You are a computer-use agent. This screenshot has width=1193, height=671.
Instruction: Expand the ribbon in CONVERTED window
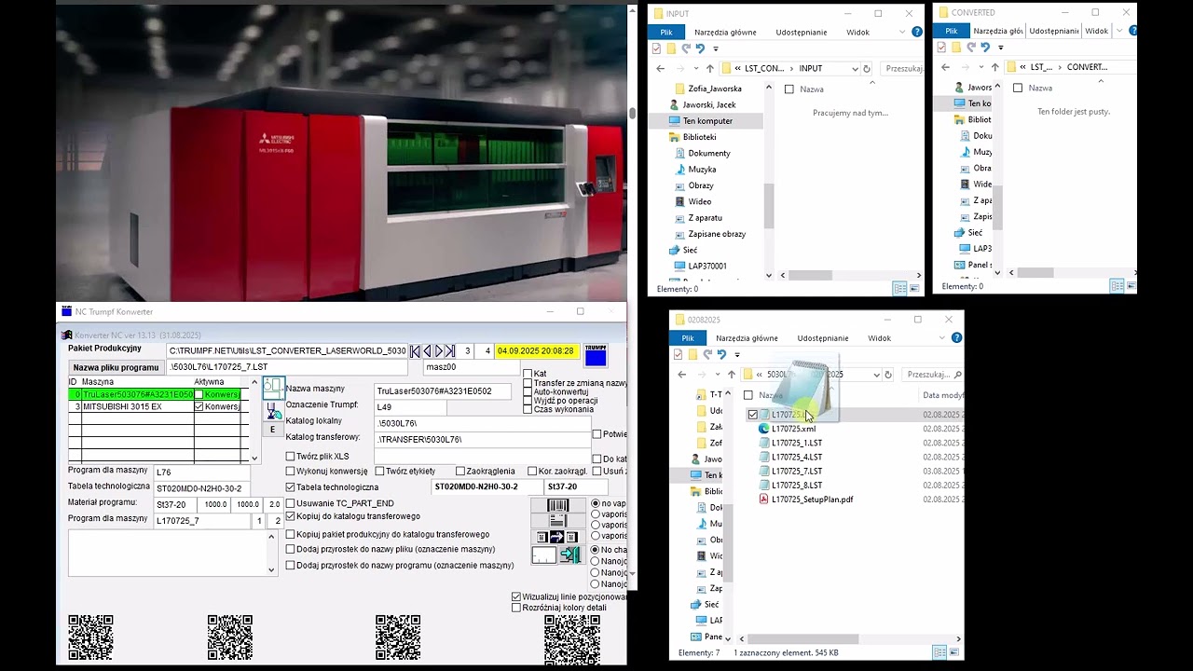click(x=1118, y=31)
